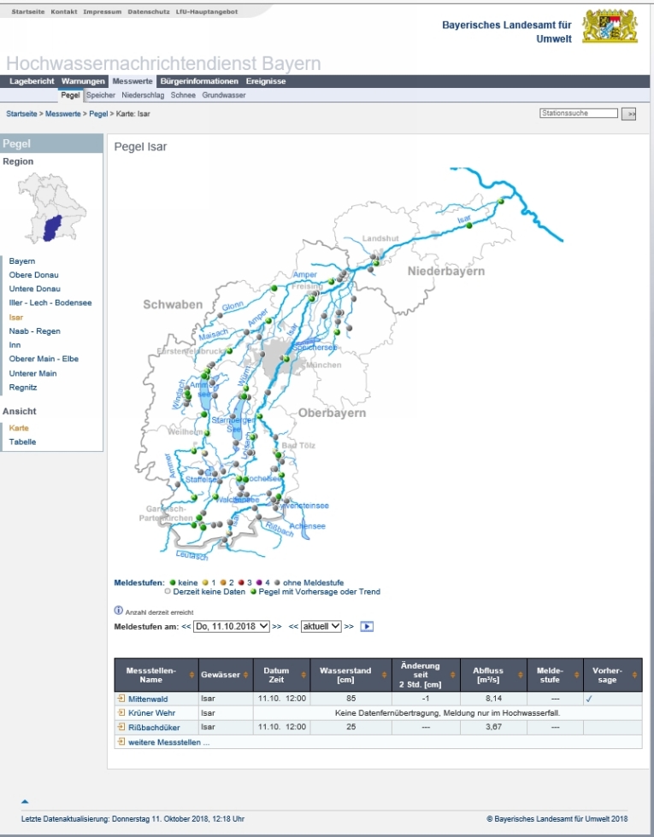Select the Pegel sub-tab
654x837 pixels.
pos(70,95)
